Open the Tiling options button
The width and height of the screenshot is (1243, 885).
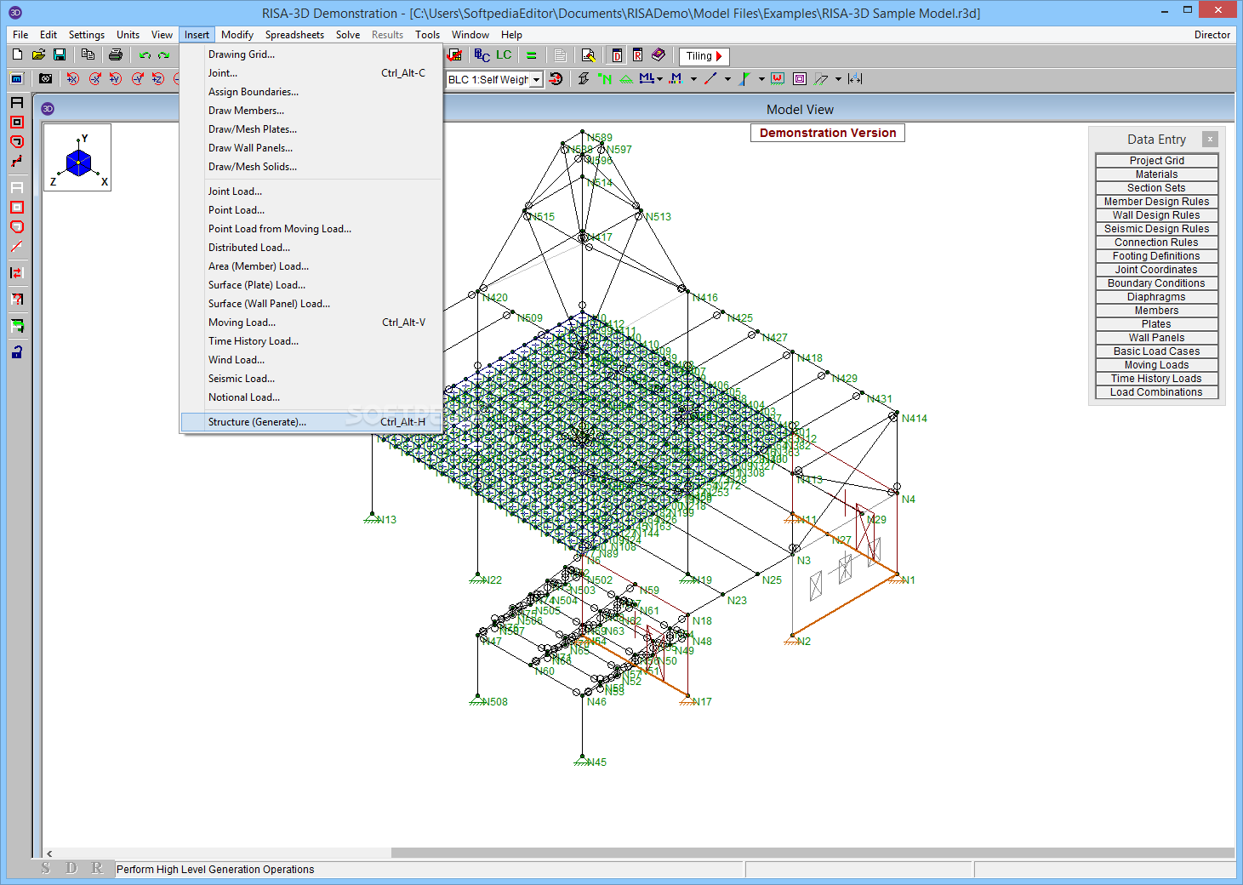point(704,56)
